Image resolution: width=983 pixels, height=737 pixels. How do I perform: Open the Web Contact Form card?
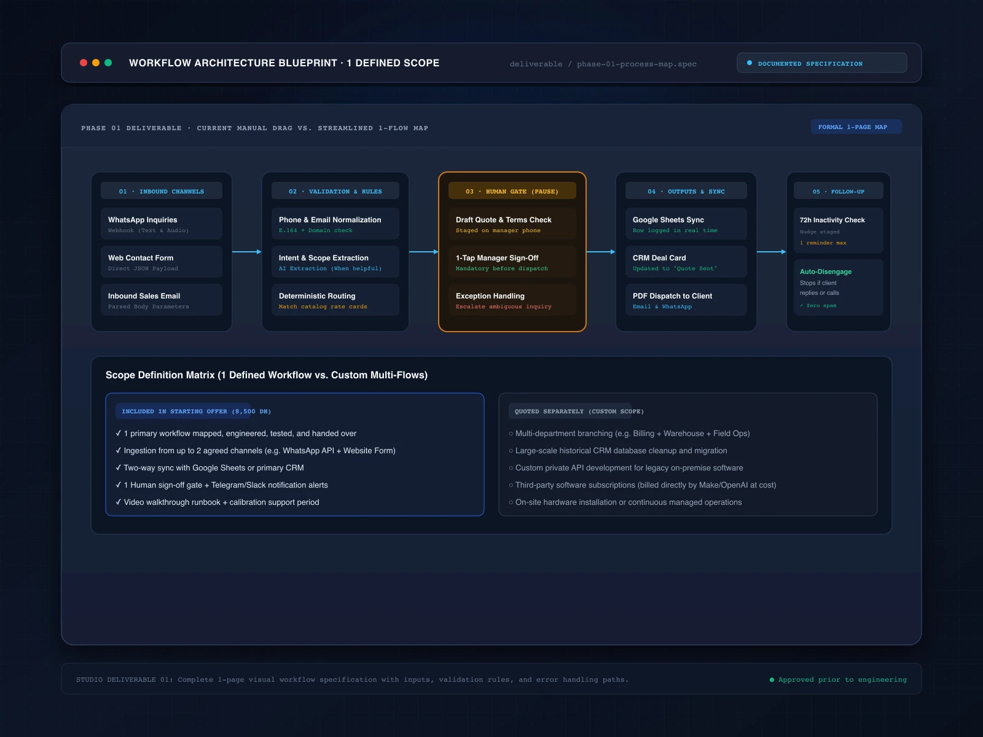pos(162,262)
